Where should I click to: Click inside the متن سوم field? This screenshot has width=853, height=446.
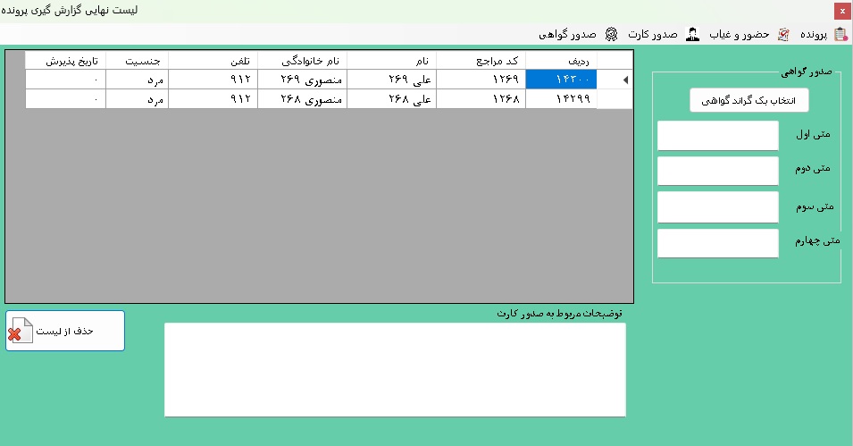tap(717, 206)
